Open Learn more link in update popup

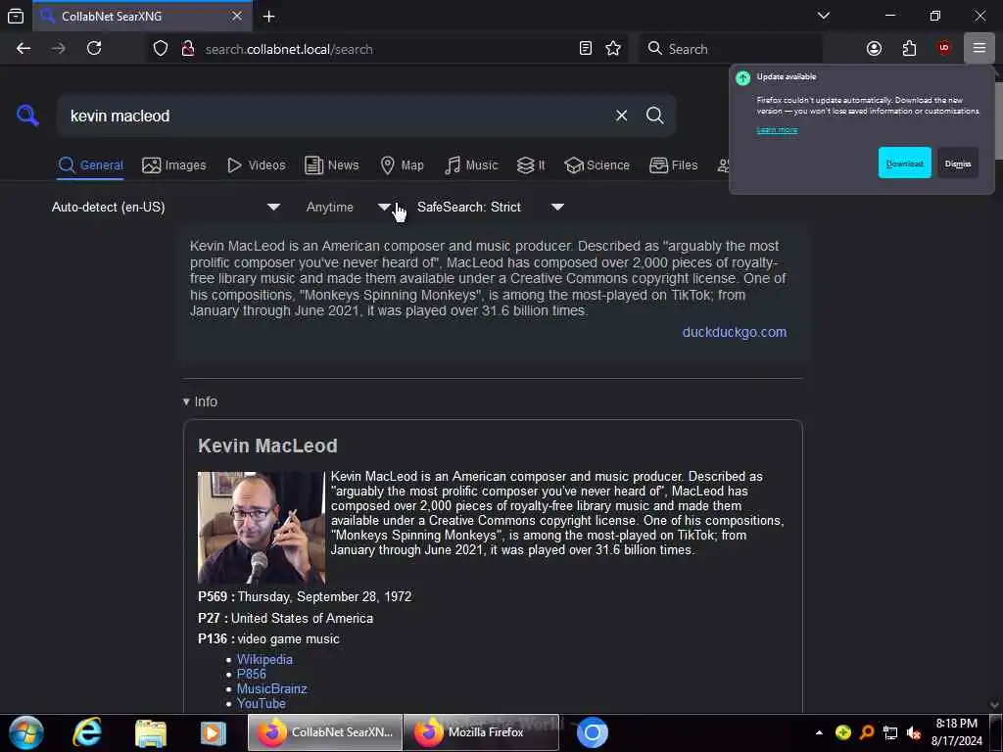click(777, 130)
